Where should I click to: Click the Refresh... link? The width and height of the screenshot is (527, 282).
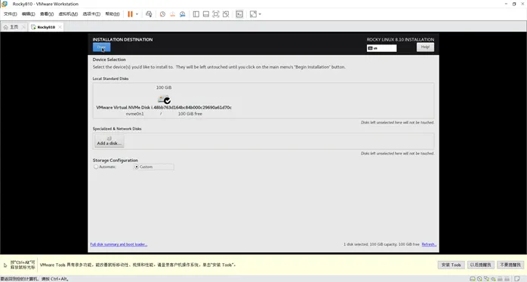coord(429,244)
